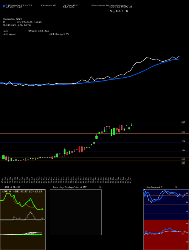Click the white price line peak in upper chart

coord(147,58)
